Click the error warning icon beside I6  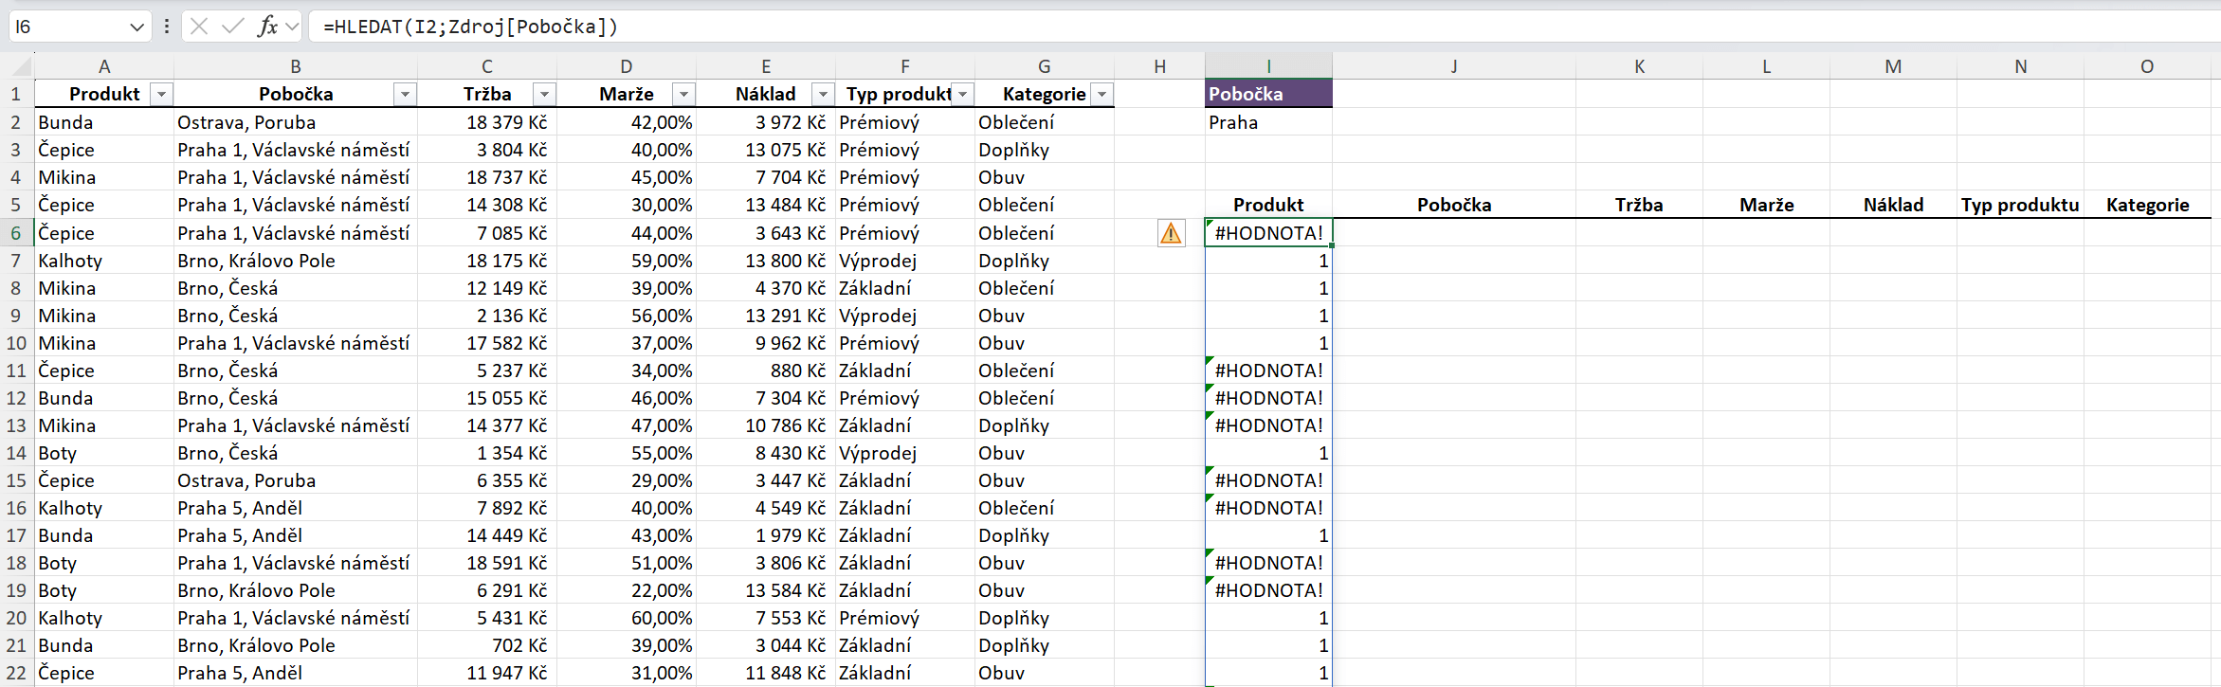1172,233
